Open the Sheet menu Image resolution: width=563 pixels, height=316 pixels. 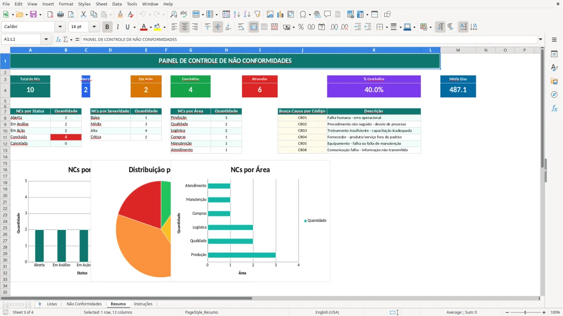tap(101, 4)
